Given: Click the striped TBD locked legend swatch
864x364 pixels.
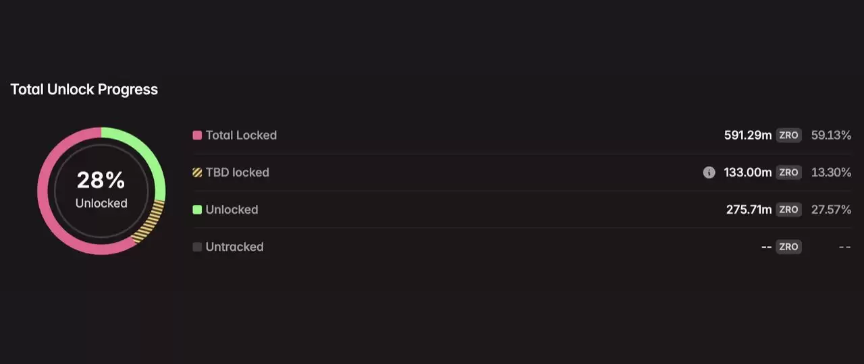Looking at the screenshot, I should (x=197, y=173).
